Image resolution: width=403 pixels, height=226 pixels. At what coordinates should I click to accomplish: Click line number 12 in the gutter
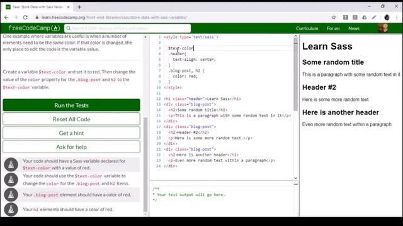(158, 99)
